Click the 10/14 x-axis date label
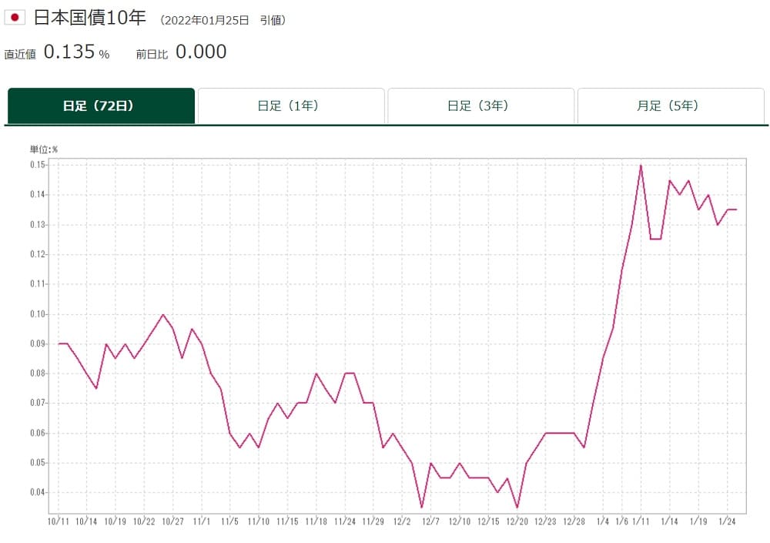 [x=86, y=521]
